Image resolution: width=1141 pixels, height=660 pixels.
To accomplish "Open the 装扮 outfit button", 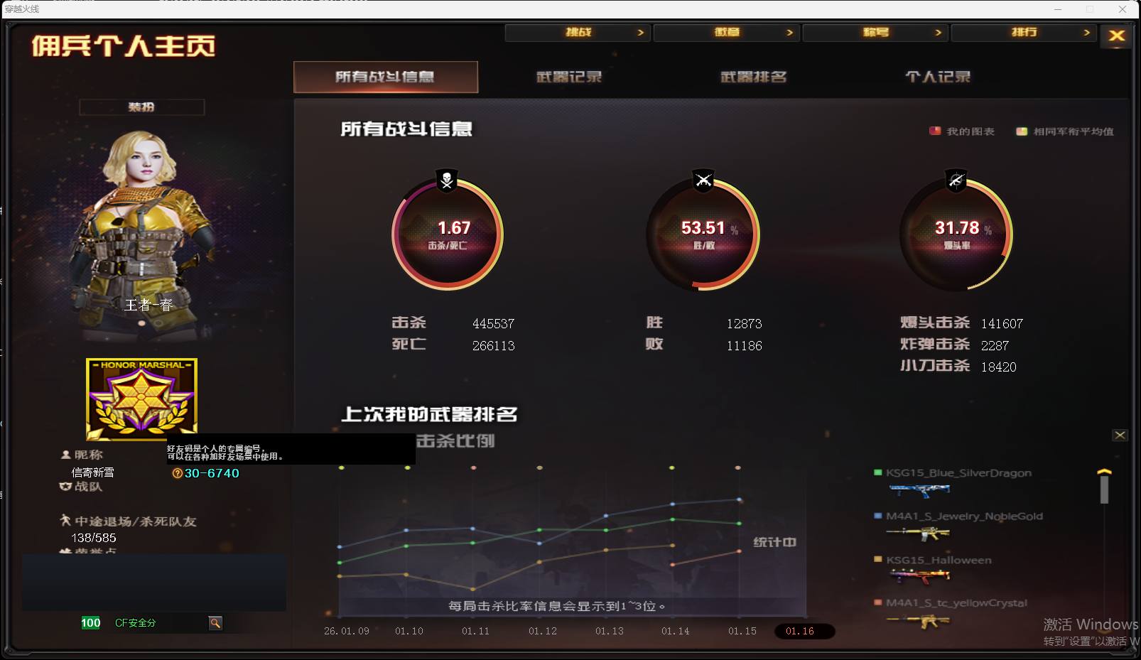I will click(x=141, y=107).
